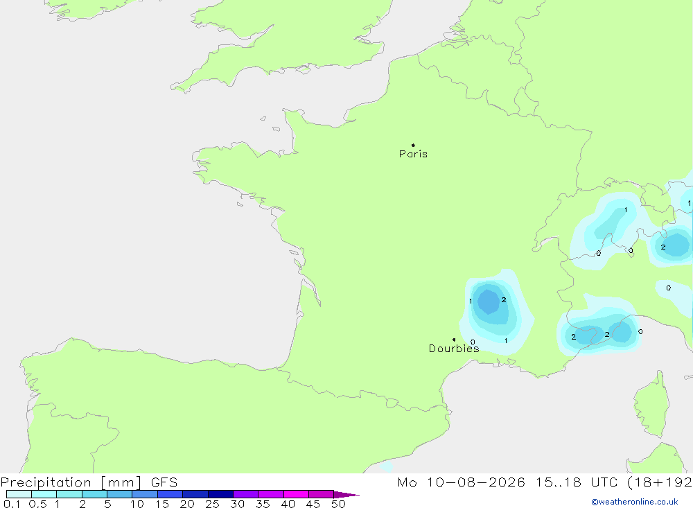Pick the 30–35 mm purple legend swatch
The height and width of the screenshot is (508, 693).
coord(245,494)
